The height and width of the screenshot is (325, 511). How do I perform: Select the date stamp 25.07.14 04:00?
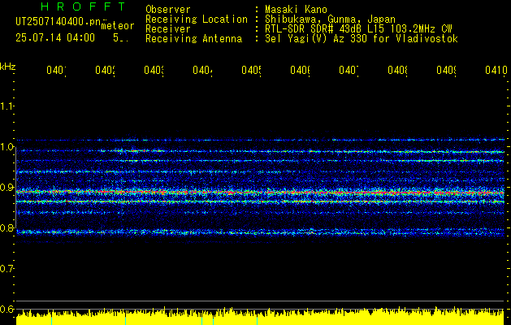click(x=55, y=38)
